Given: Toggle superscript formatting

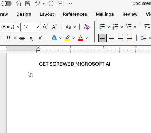Looking at the screenshot, I should (41, 38).
